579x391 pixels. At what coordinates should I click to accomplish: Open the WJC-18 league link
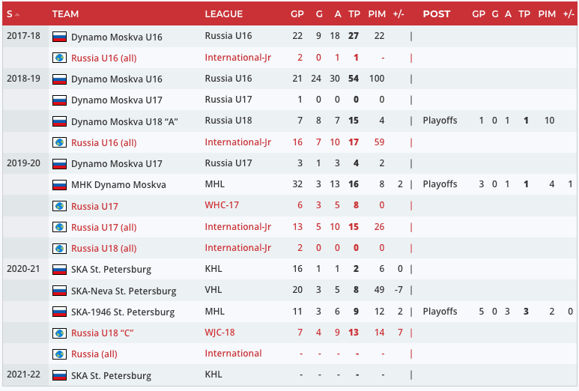click(220, 332)
